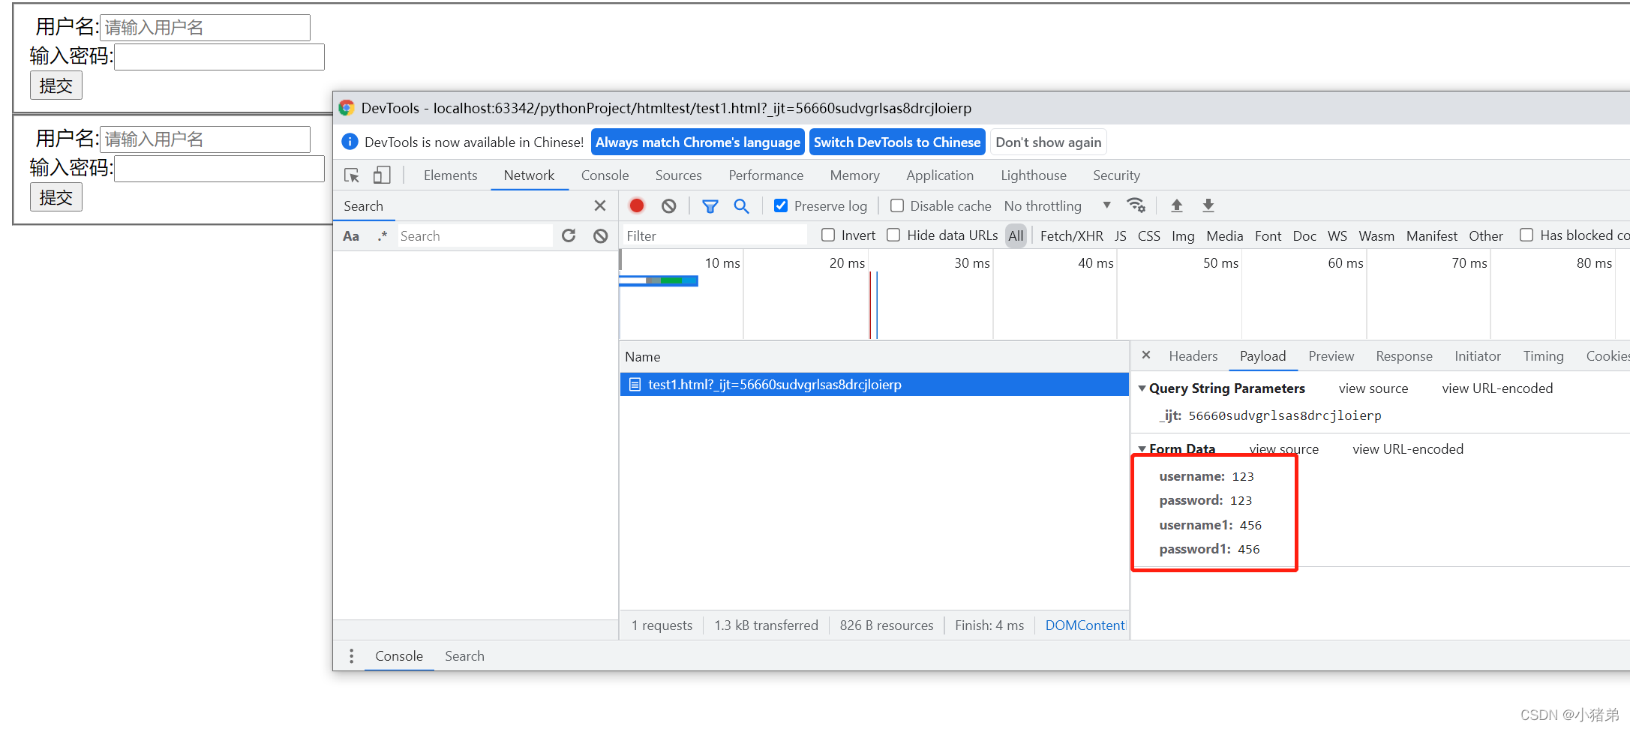Click view URL-encoded for Form Data
Screen dimensions: 1630x729
tap(1407, 449)
